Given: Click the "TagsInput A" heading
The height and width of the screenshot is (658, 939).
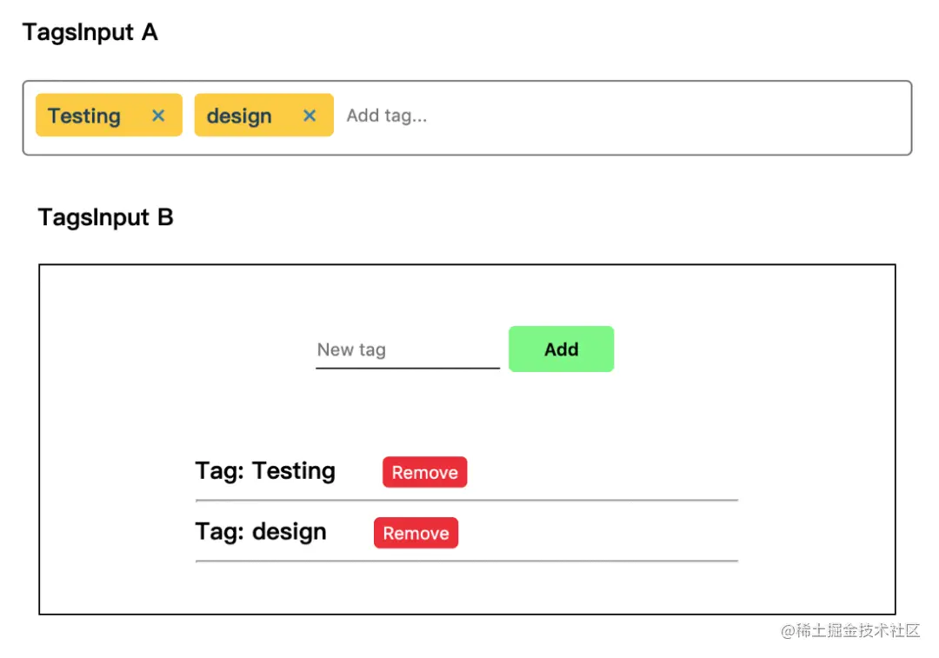Looking at the screenshot, I should [90, 33].
